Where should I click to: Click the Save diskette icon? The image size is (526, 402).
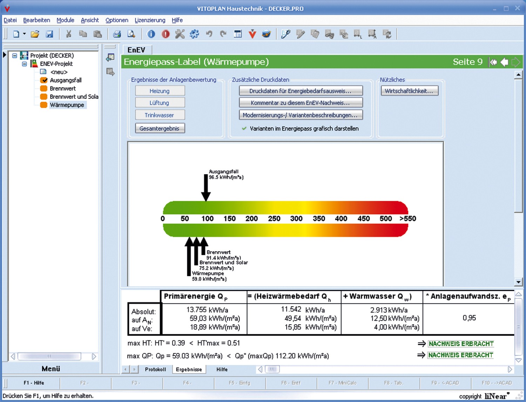coord(49,34)
